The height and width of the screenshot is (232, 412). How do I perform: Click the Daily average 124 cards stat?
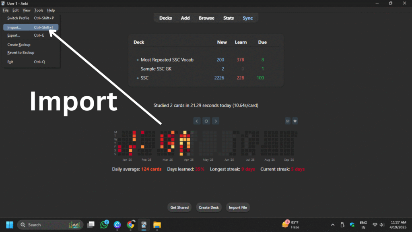point(137,169)
